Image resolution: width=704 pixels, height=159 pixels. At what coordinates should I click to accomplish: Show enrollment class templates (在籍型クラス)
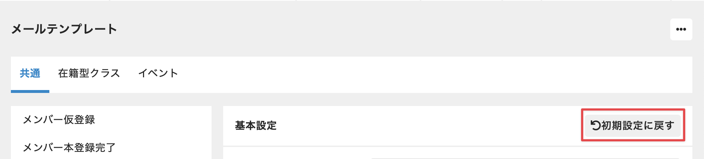89,74
